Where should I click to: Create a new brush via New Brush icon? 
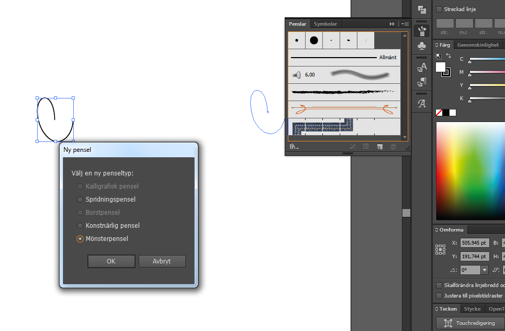380,146
